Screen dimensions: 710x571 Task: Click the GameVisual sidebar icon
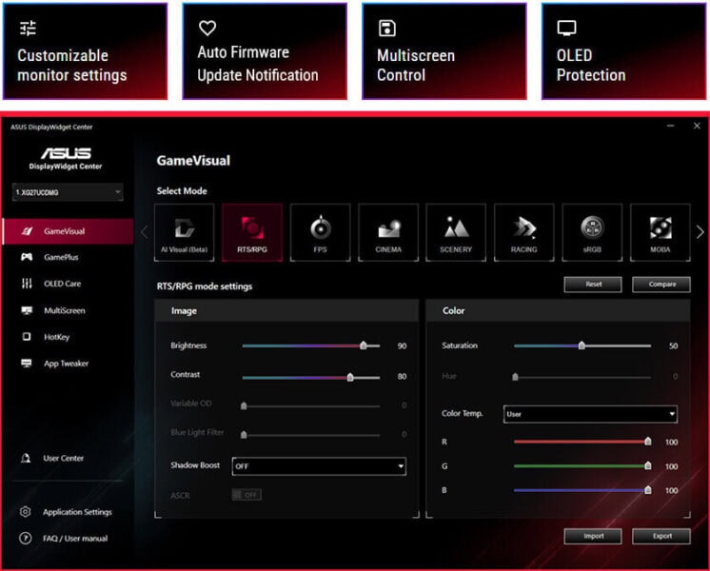[27, 231]
